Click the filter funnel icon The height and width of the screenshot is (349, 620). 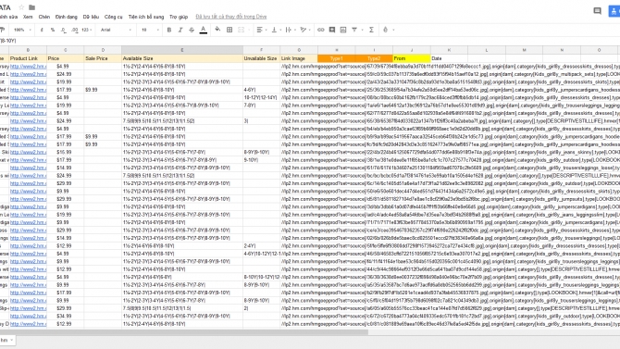[x=354, y=30]
